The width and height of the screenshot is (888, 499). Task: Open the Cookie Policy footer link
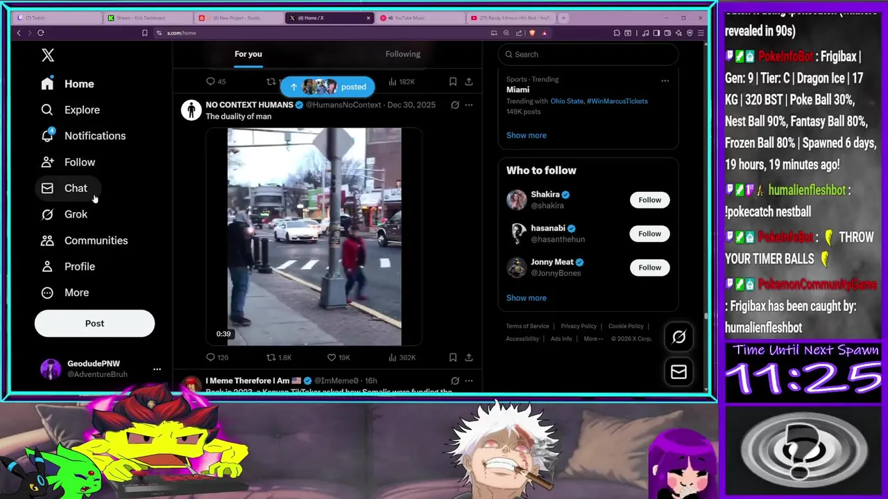[x=626, y=326]
